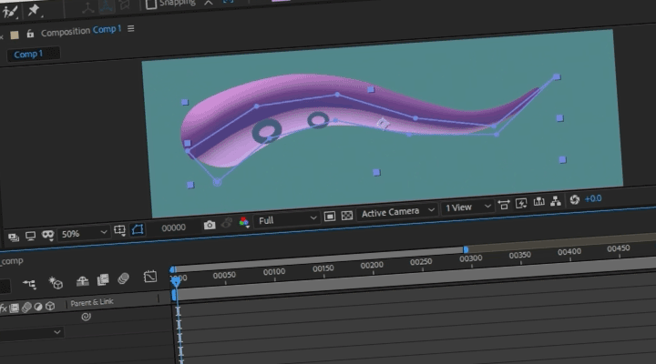The height and width of the screenshot is (364, 656).
Task: Open the Comp 1 name dropdown in panel header
Action: pyautogui.click(x=107, y=29)
